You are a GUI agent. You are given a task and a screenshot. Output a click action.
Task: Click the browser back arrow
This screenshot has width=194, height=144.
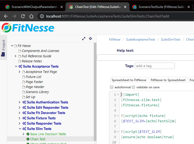6,16
